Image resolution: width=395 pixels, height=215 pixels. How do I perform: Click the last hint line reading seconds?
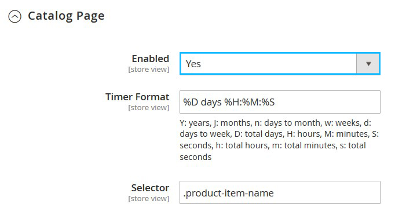[196, 157]
